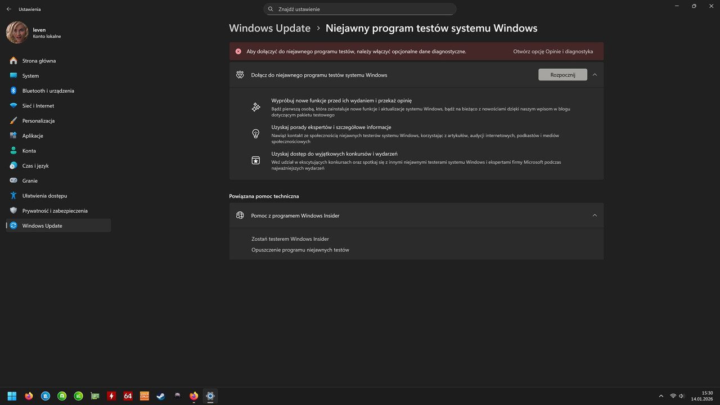This screenshot has height=405, width=720.
Task: Click the lightbulb icon beside Uzyskaj porady ekspertów
Action: [256, 134]
